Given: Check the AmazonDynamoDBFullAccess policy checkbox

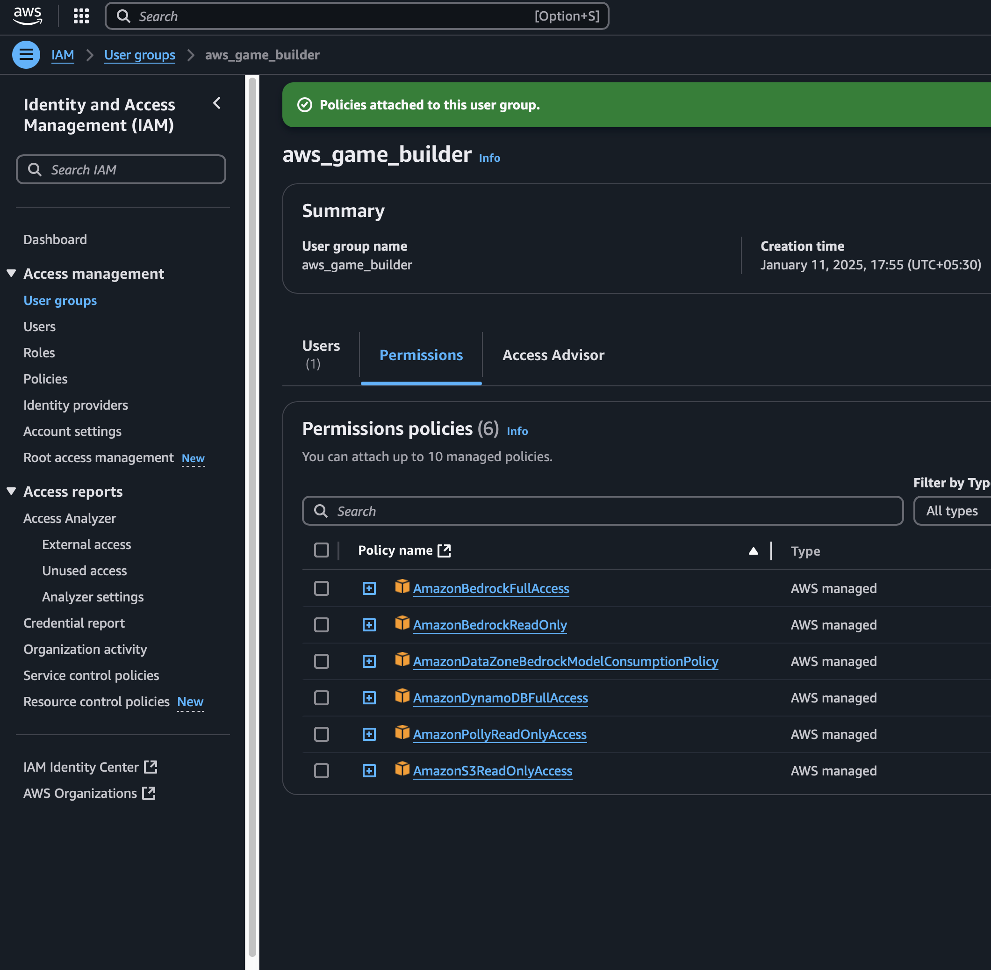Looking at the screenshot, I should click(x=321, y=697).
